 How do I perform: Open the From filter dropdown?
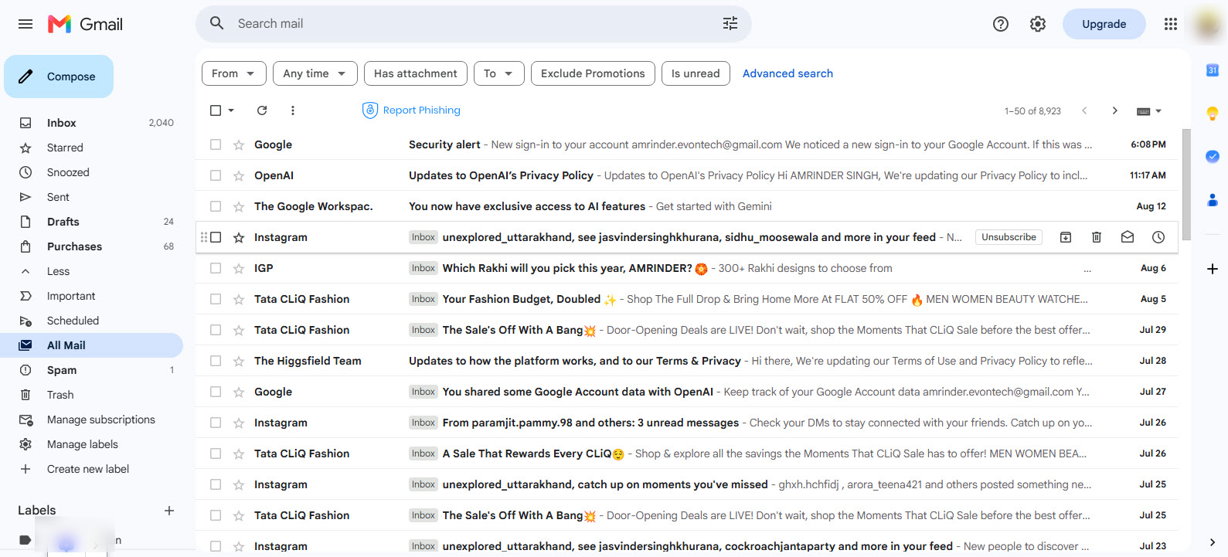[234, 73]
